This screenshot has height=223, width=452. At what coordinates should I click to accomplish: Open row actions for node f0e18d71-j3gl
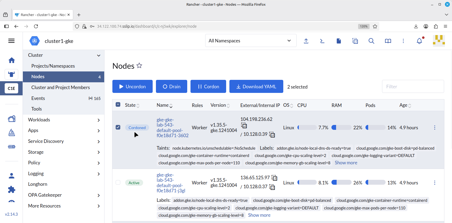pos(435,183)
